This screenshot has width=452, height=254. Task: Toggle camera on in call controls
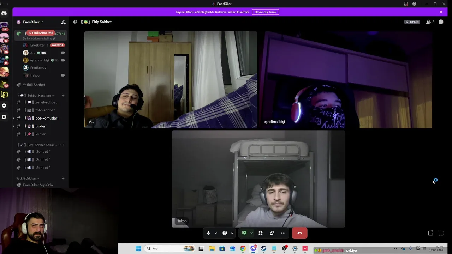[x=225, y=233]
